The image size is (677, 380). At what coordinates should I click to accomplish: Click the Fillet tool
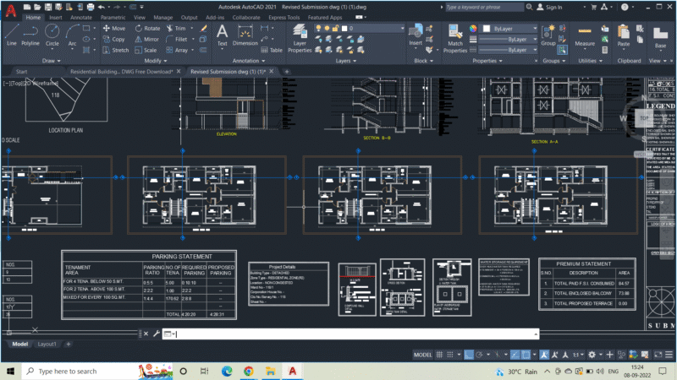click(x=177, y=39)
